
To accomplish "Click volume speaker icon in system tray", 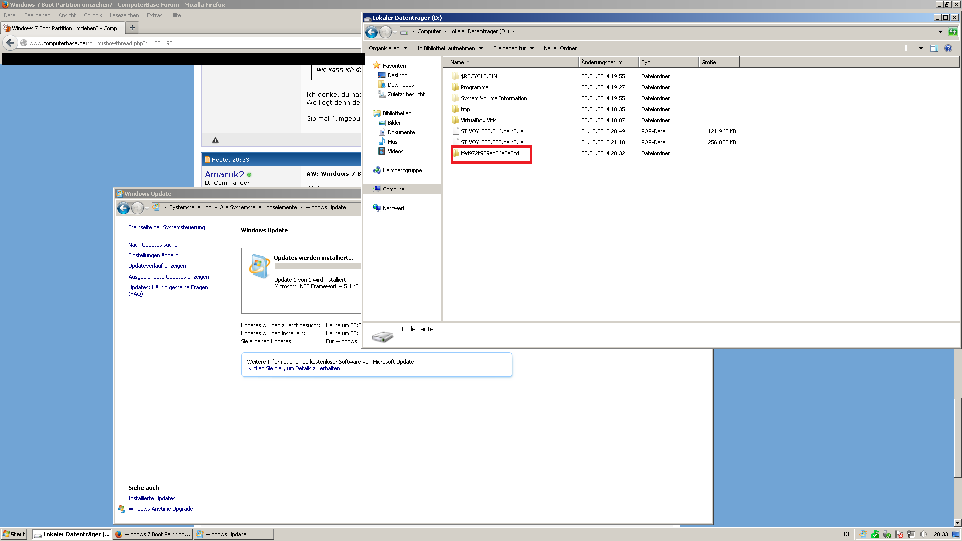I will pos(923,534).
